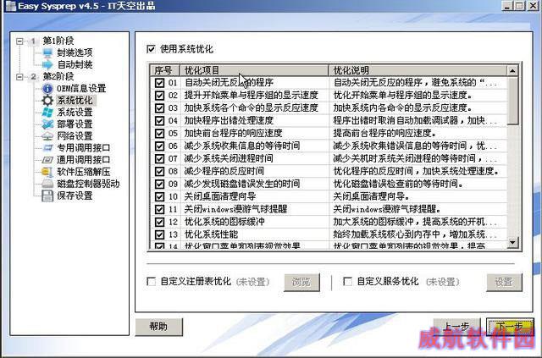This screenshot has width=542, height=358.
Task: Click the 设置 button for service optimization
Action: click(x=504, y=283)
